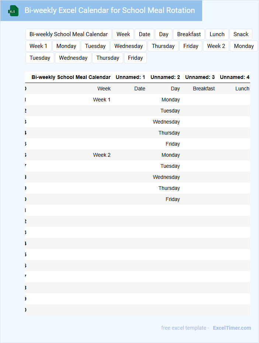The image size is (259, 343).
Task: Click the Unnamed: 2 column header
Action: pos(165,77)
